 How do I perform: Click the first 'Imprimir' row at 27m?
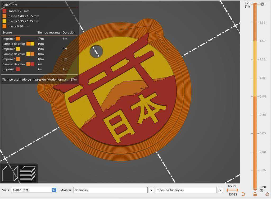(x=39, y=39)
